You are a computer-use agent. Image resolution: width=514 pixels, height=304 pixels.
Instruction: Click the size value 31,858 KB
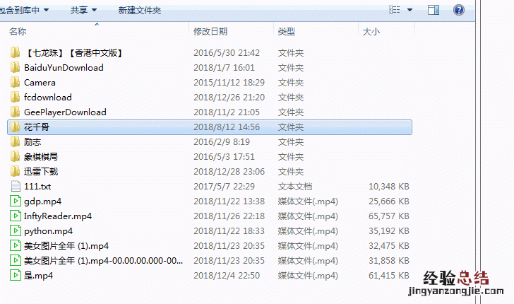pyautogui.click(x=389, y=261)
